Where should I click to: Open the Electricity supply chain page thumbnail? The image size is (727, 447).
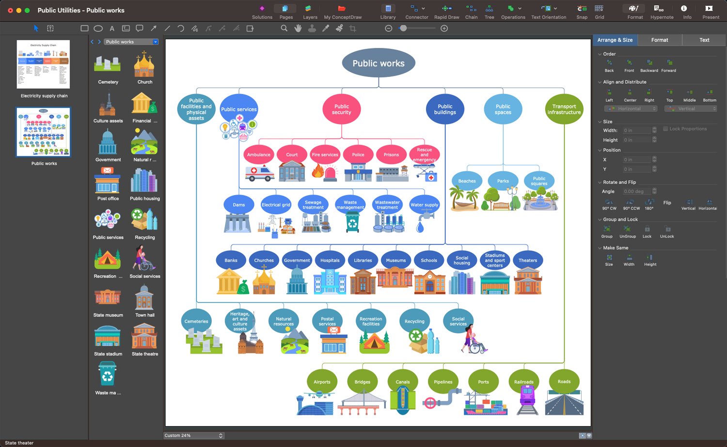[x=43, y=64]
